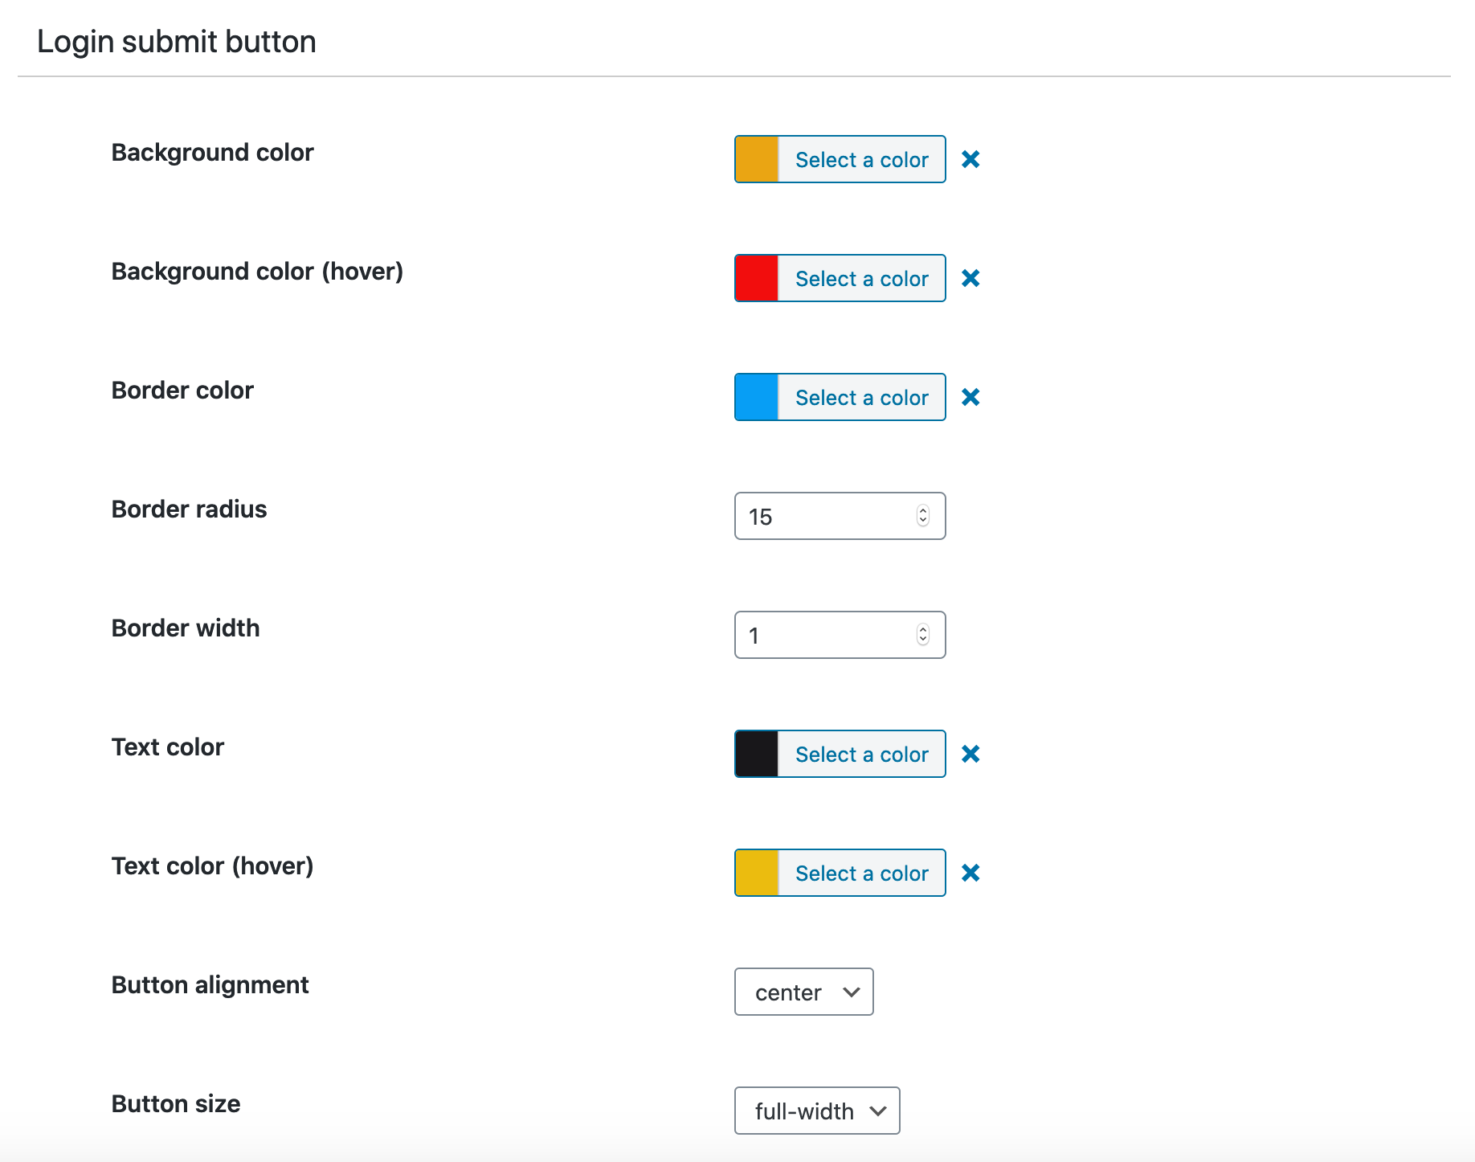Clear the Border color selection

click(x=970, y=397)
